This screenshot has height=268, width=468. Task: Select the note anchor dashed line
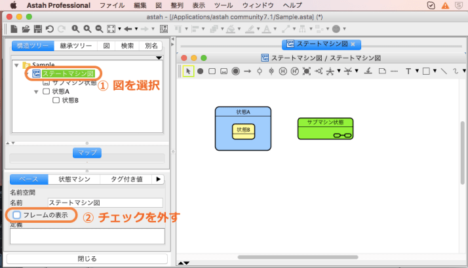(x=395, y=71)
